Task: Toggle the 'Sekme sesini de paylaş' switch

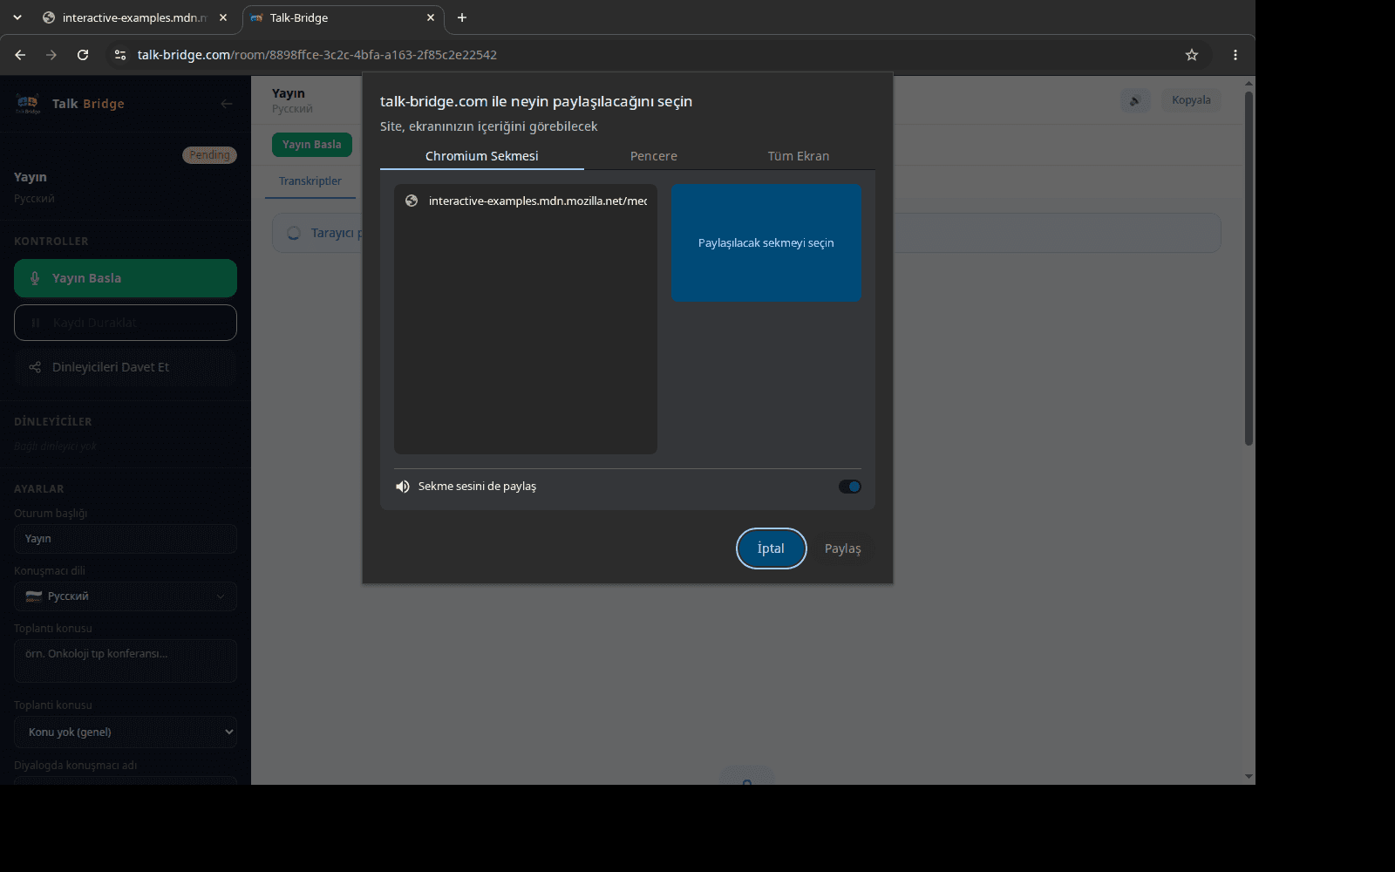Action: [850, 487]
